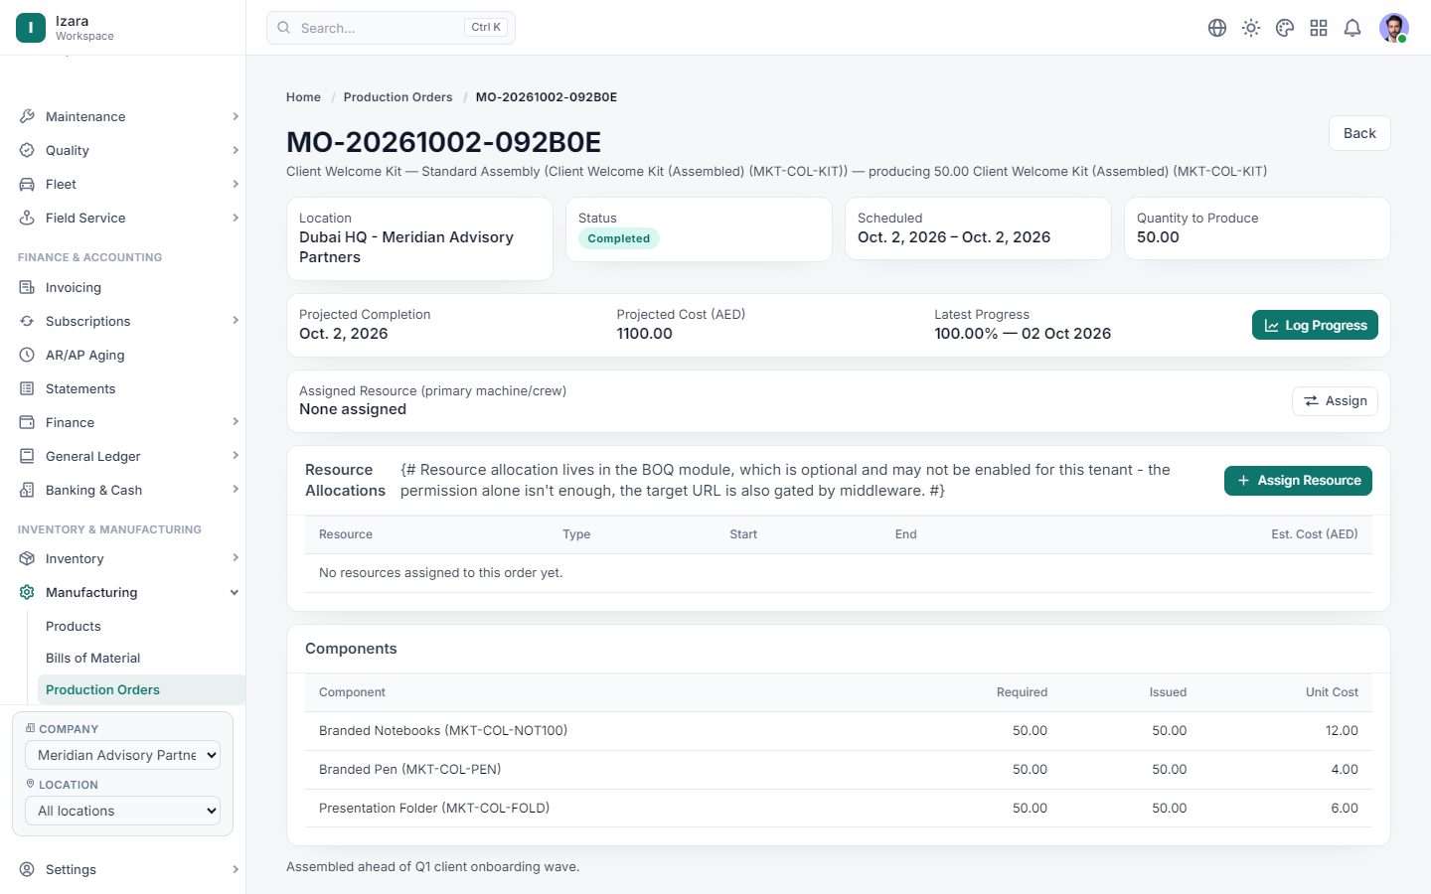Open the Company dropdown selector
Screen dimensions: 1431x894
(122, 755)
